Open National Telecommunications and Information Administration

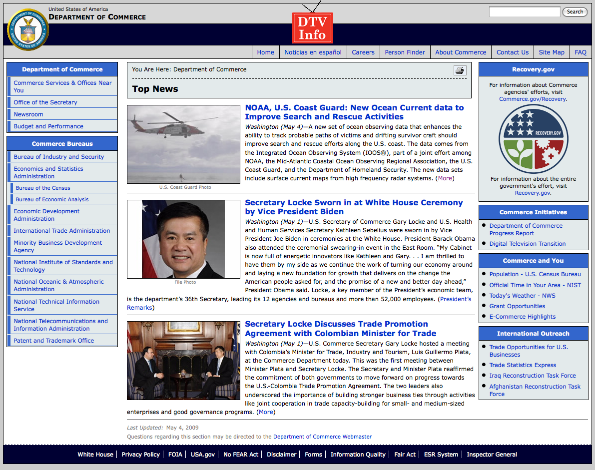tap(61, 325)
